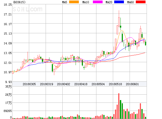Click the 20180402 date label
The height and width of the screenshot is (119, 162).
63,84
